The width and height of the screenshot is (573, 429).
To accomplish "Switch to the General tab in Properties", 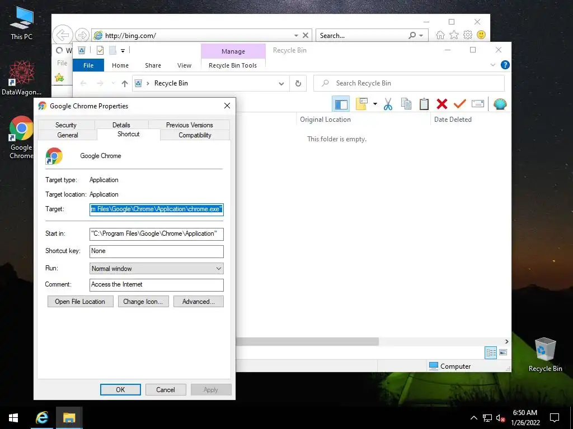I will click(68, 135).
